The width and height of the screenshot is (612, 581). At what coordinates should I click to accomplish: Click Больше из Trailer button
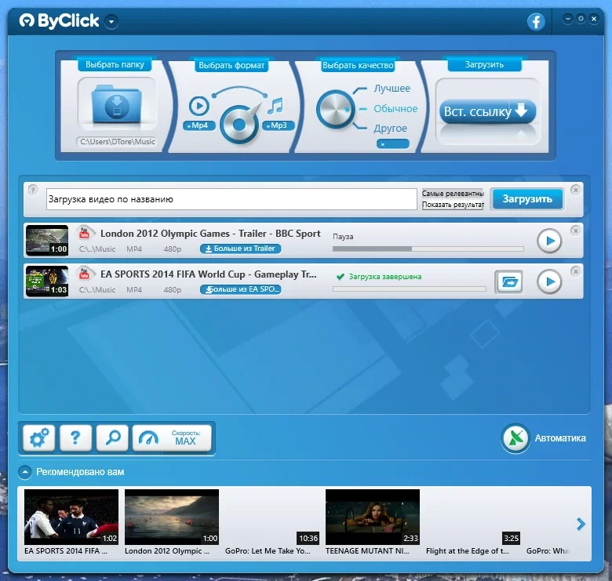[240, 249]
